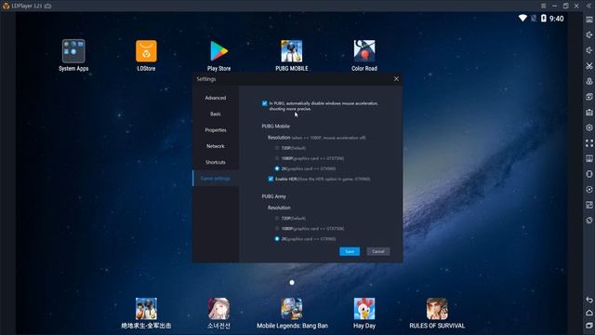
Task: Click the scissors icon in sidebar
Action: (588, 66)
